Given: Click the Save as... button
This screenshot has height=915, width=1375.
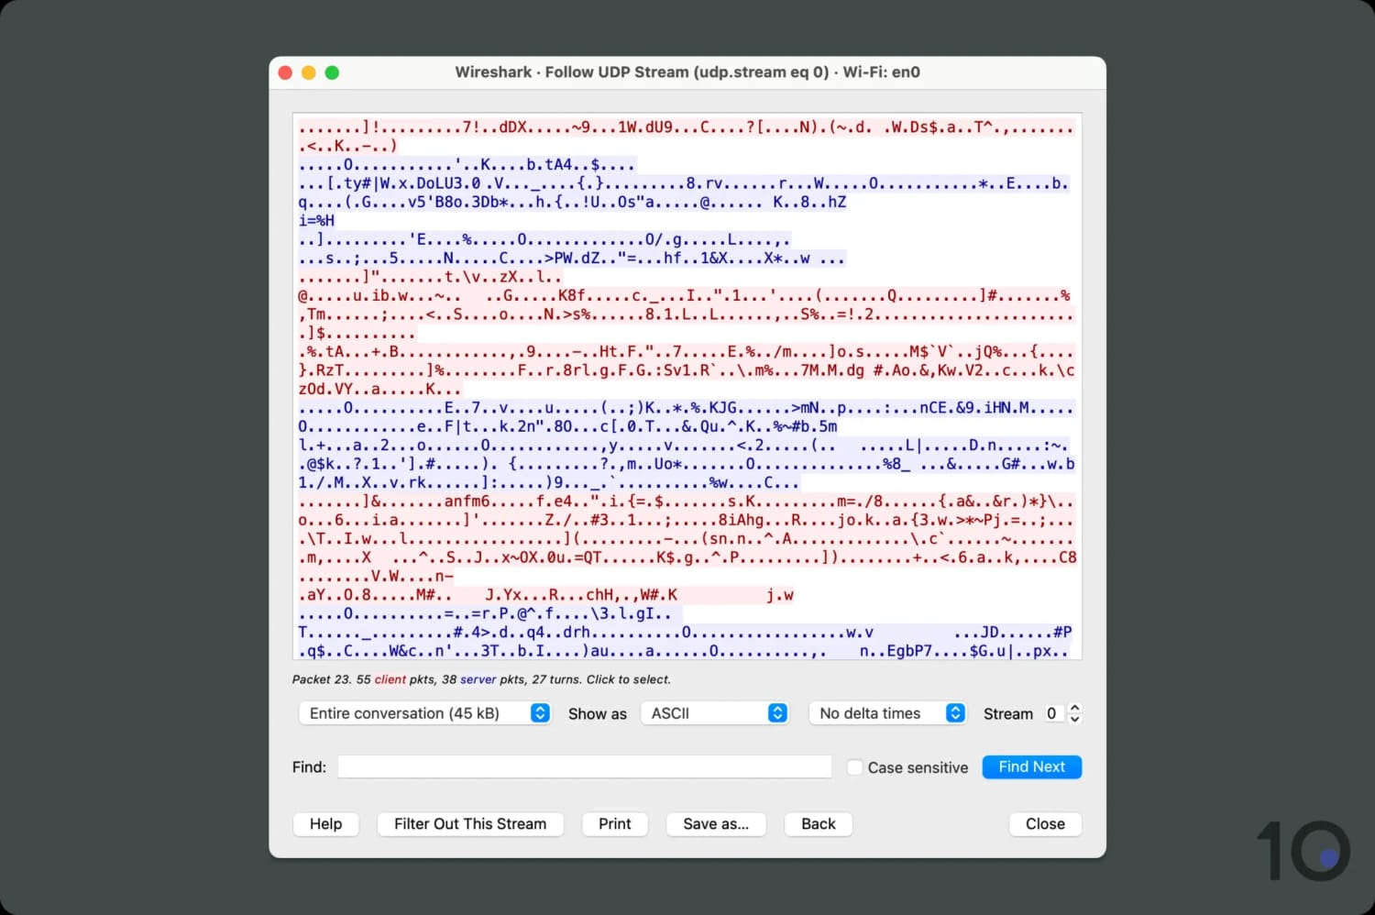Looking at the screenshot, I should coord(716,824).
